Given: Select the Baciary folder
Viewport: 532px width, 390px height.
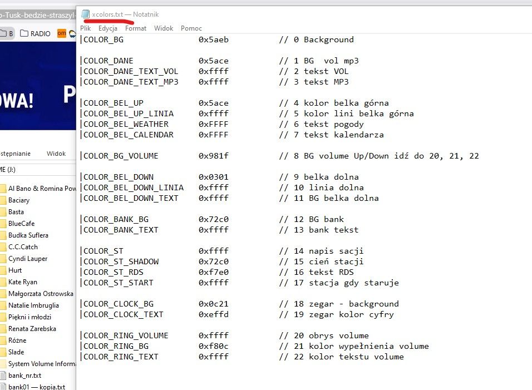Looking at the screenshot, I should click(x=19, y=200).
